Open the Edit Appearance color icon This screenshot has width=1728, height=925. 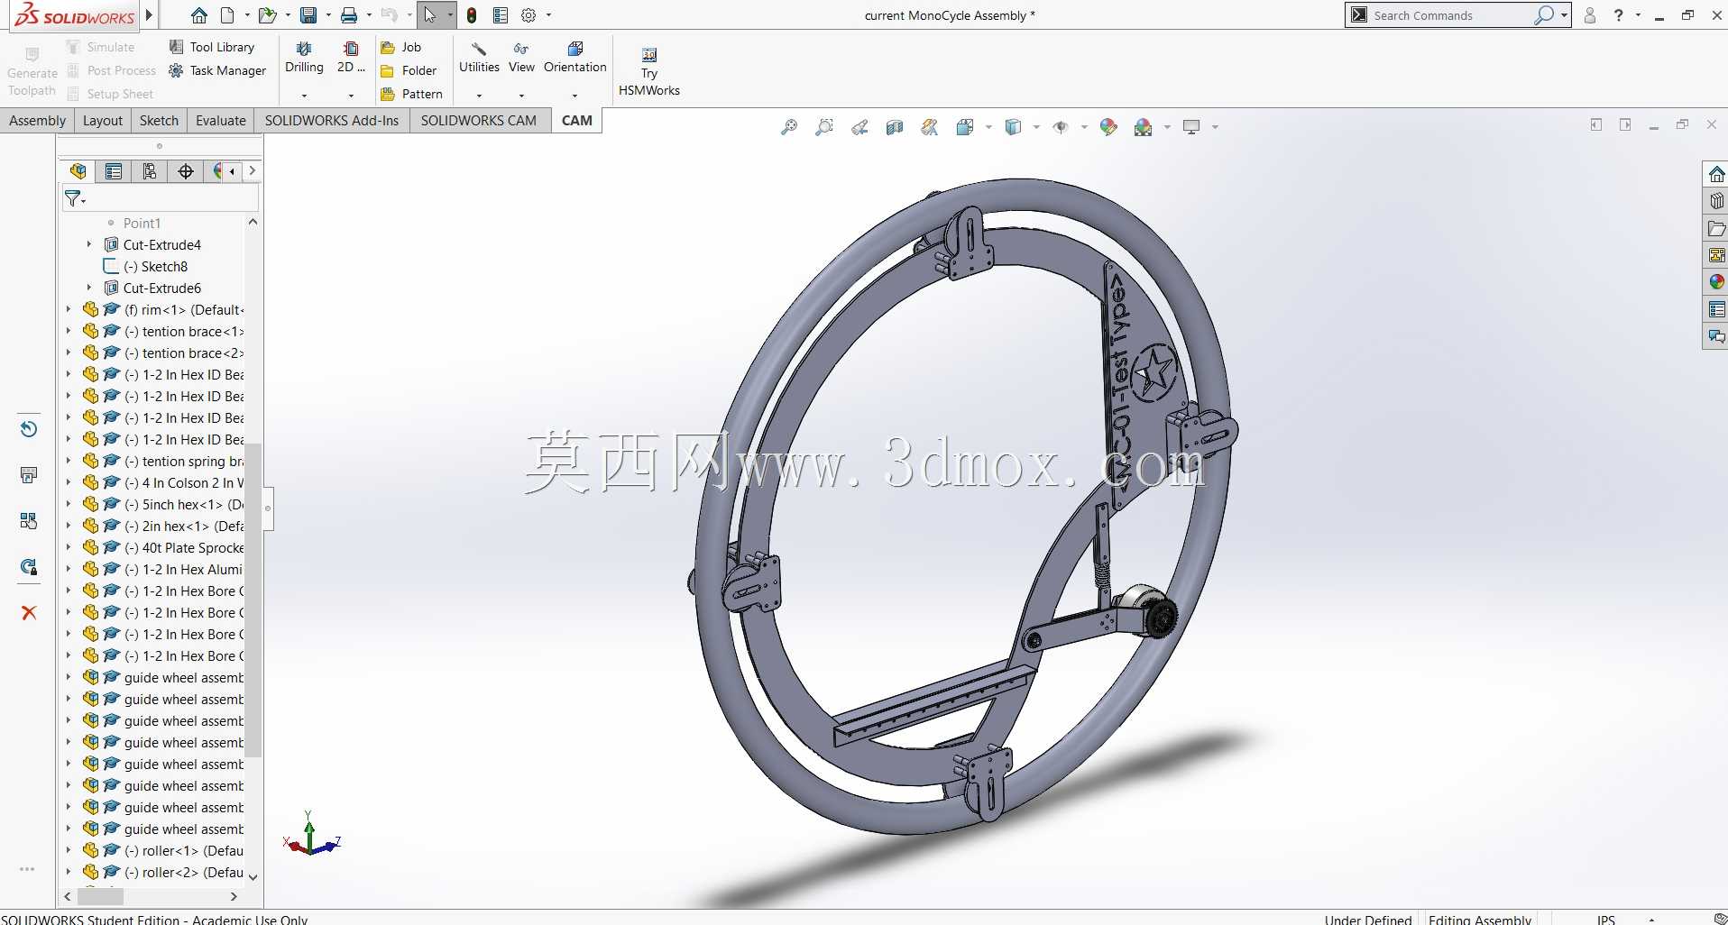point(1108,127)
